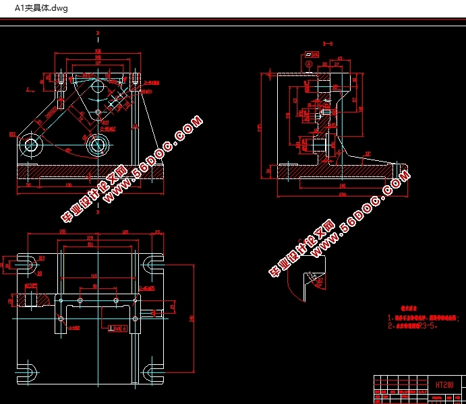Select the HT200 material label in title block
This screenshot has height=404, width=466.
(444, 386)
